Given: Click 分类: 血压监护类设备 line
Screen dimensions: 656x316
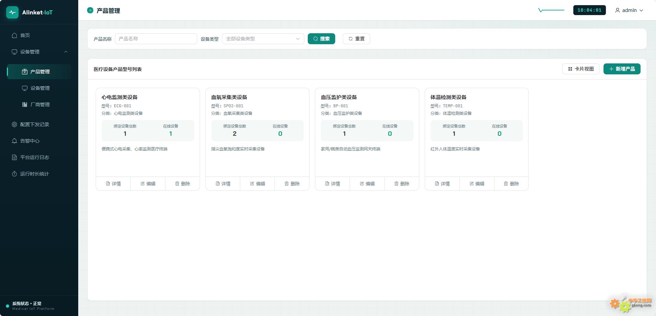Looking at the screenshot, I should tap(341, 113).
